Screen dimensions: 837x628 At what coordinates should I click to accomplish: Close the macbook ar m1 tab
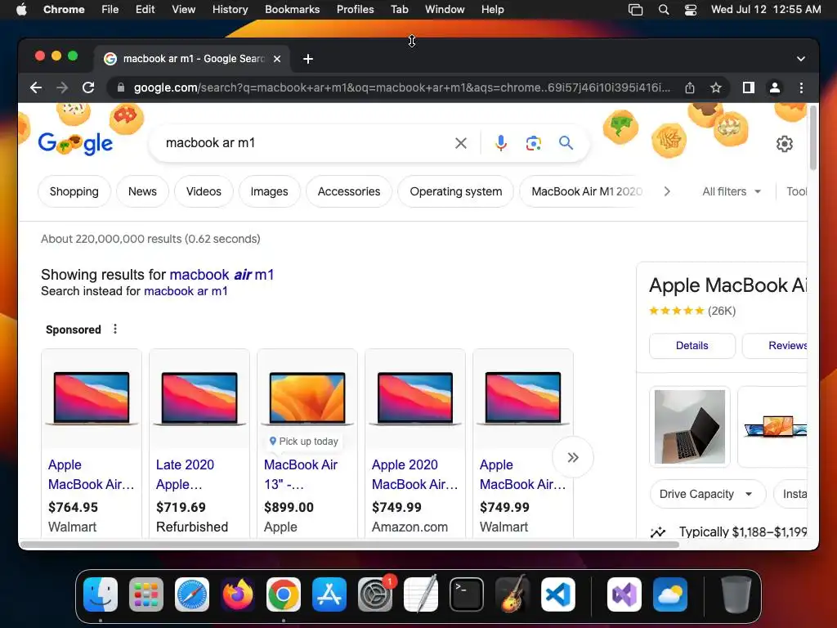click(x=277, y=59)
